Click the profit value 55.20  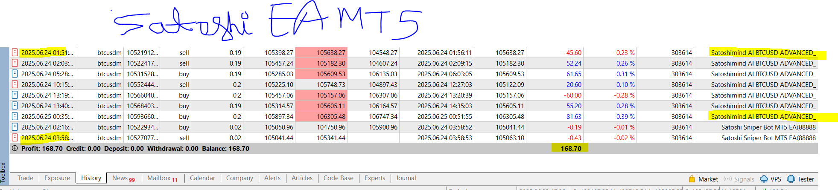tap(574, 106)
